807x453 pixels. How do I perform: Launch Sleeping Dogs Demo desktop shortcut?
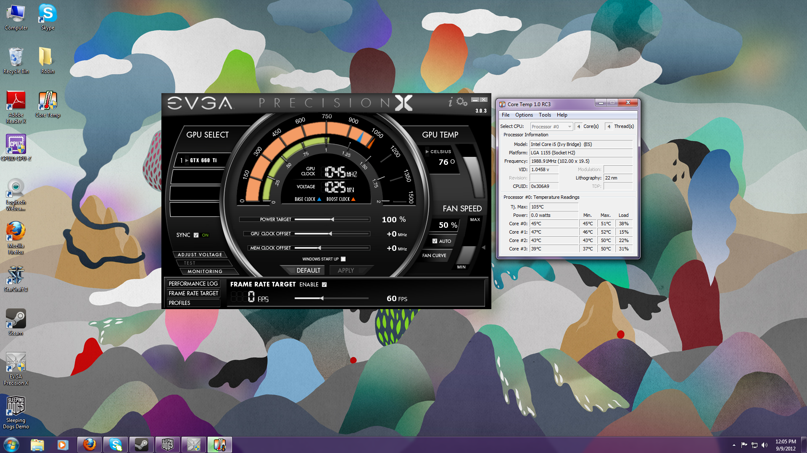click(16, 413)
